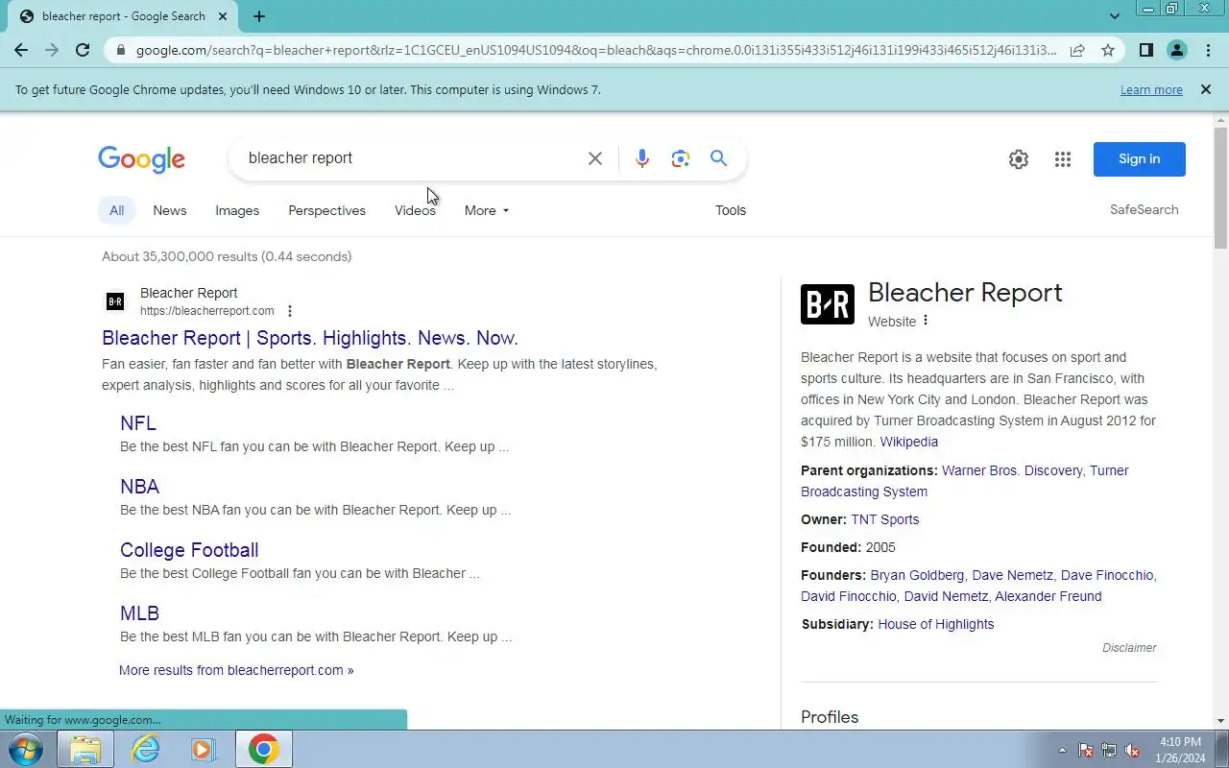Viewport: 1229px width, 768px height.
Task: Open the More filters dropdown
Action: tap(487, 210)
